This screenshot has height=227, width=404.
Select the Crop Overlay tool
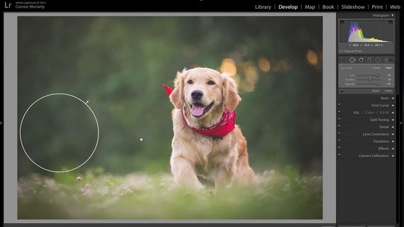point(343,60)
